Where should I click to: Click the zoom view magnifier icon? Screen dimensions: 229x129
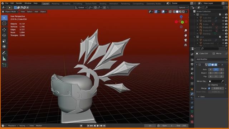pyautogui.click(x=185, y=30)
